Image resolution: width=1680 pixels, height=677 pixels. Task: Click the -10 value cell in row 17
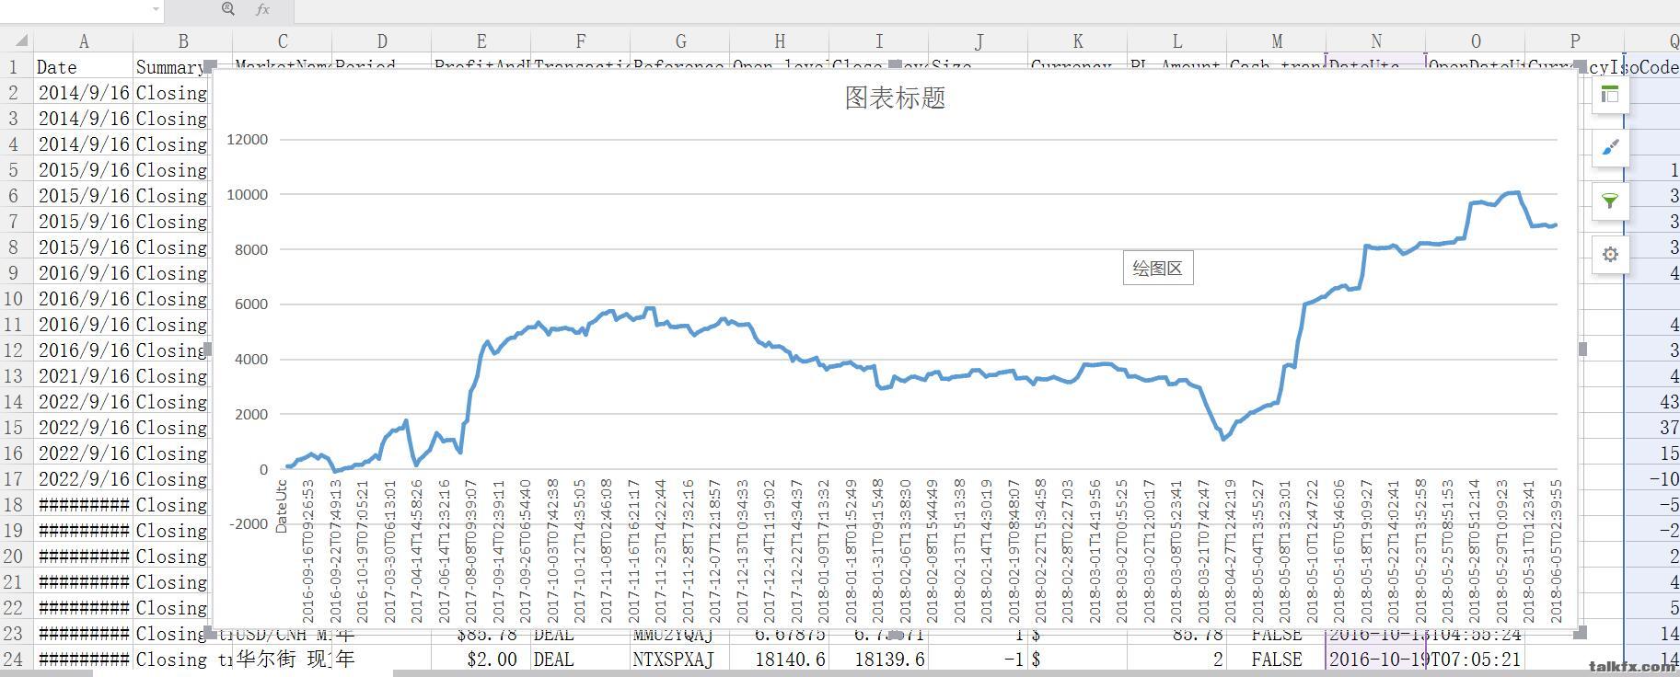tap(1652, 478)
